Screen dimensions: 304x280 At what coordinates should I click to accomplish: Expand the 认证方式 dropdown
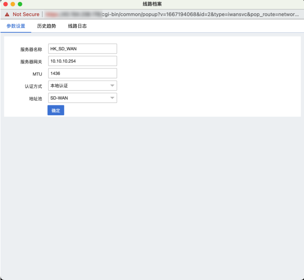tap(83, 85)
